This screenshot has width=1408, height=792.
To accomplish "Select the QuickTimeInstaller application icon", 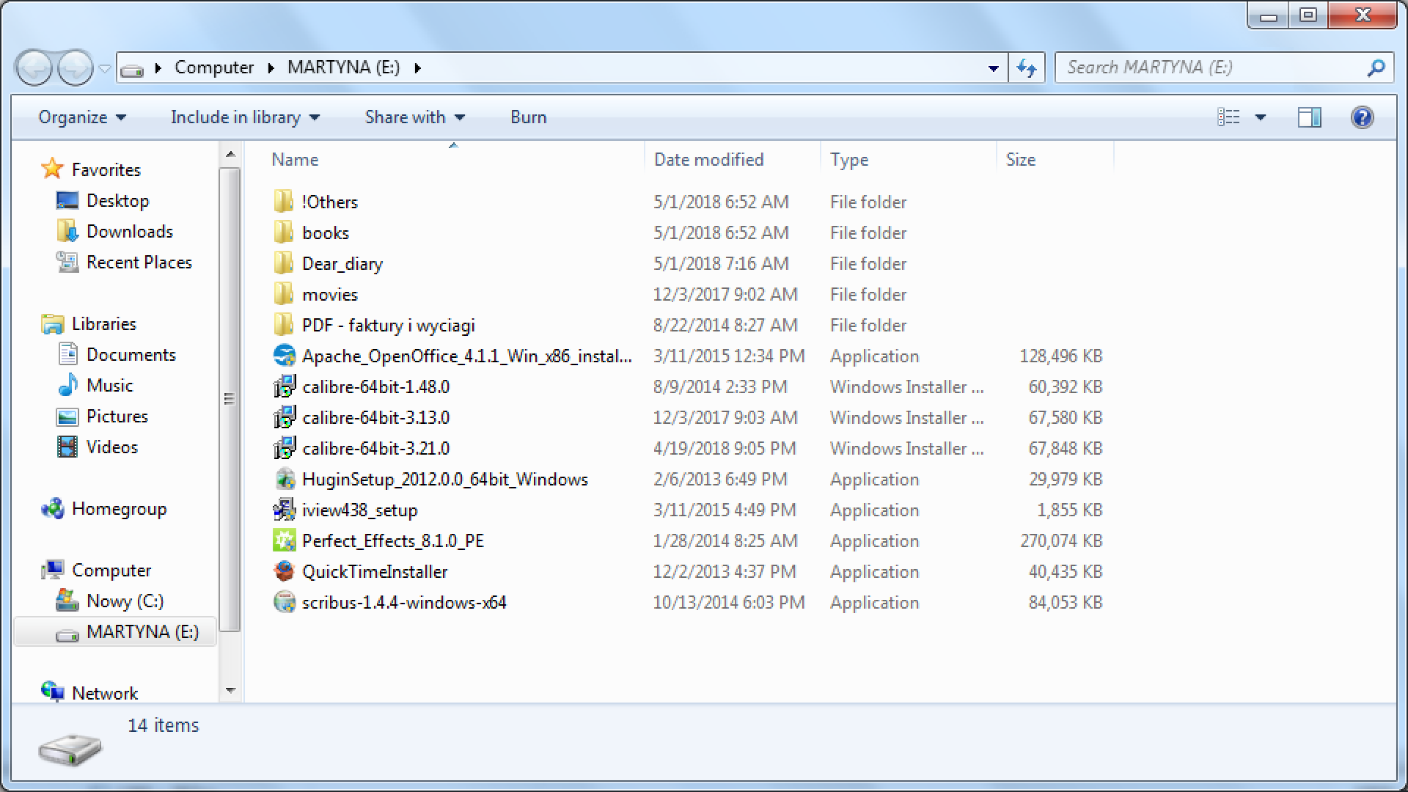I will [284, 571].
